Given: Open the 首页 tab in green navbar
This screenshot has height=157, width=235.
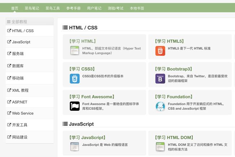Looking at the screenshot, I should click(x=14, y=8).
